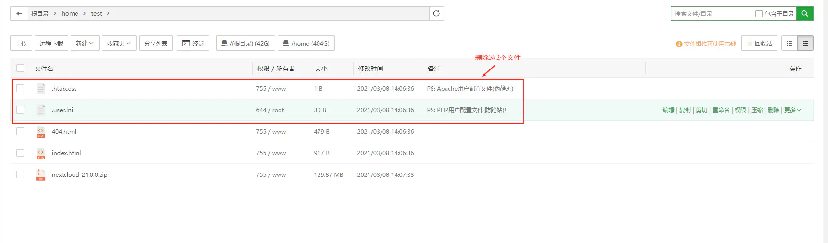828x243 pixels.
Task: Enable the 包含子目录 search option
Action: (759, 13)
